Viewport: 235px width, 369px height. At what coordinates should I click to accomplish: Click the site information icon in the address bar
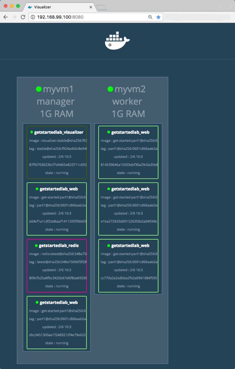point(32,16)
